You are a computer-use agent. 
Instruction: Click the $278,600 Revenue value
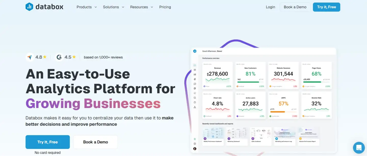coord(217,74)
